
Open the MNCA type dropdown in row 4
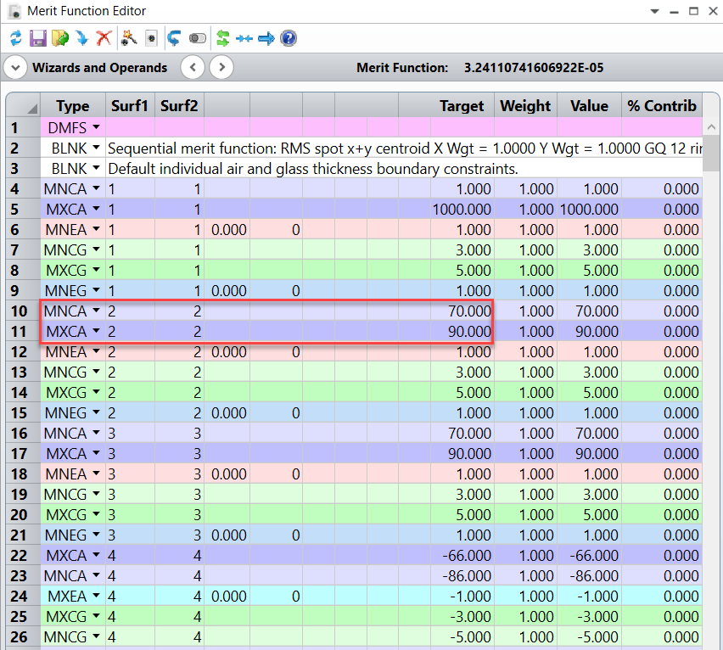point(96,188)
